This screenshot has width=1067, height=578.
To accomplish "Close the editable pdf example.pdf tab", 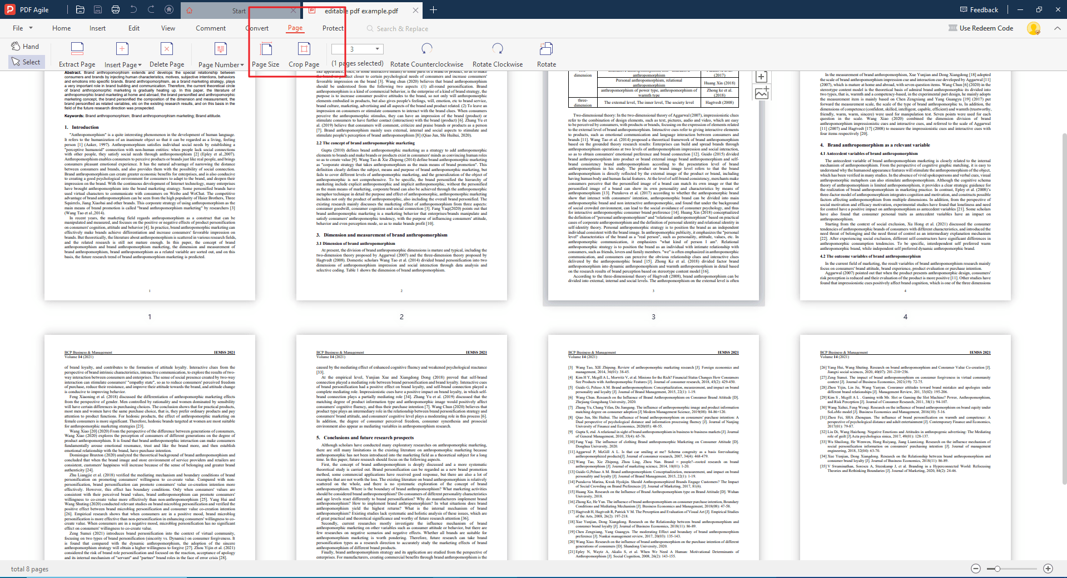I will (415, 11).
